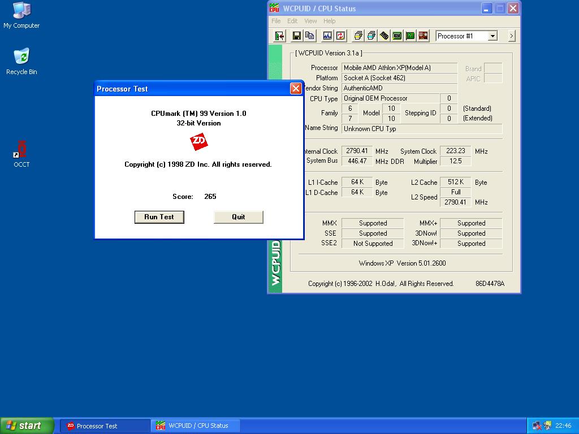
Task: Click the floppy disk Save icon
Action: pyautogui.click(x=296, y=36)
